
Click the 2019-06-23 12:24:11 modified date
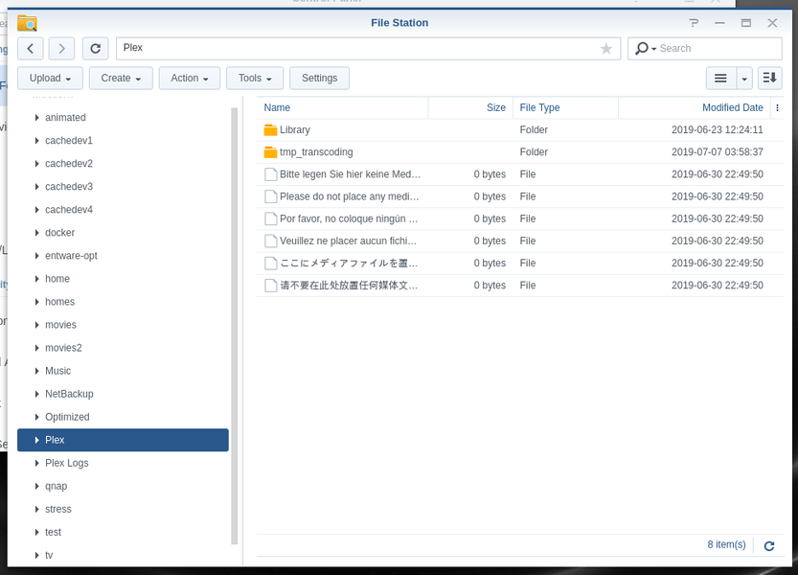(x=718, y=130)
